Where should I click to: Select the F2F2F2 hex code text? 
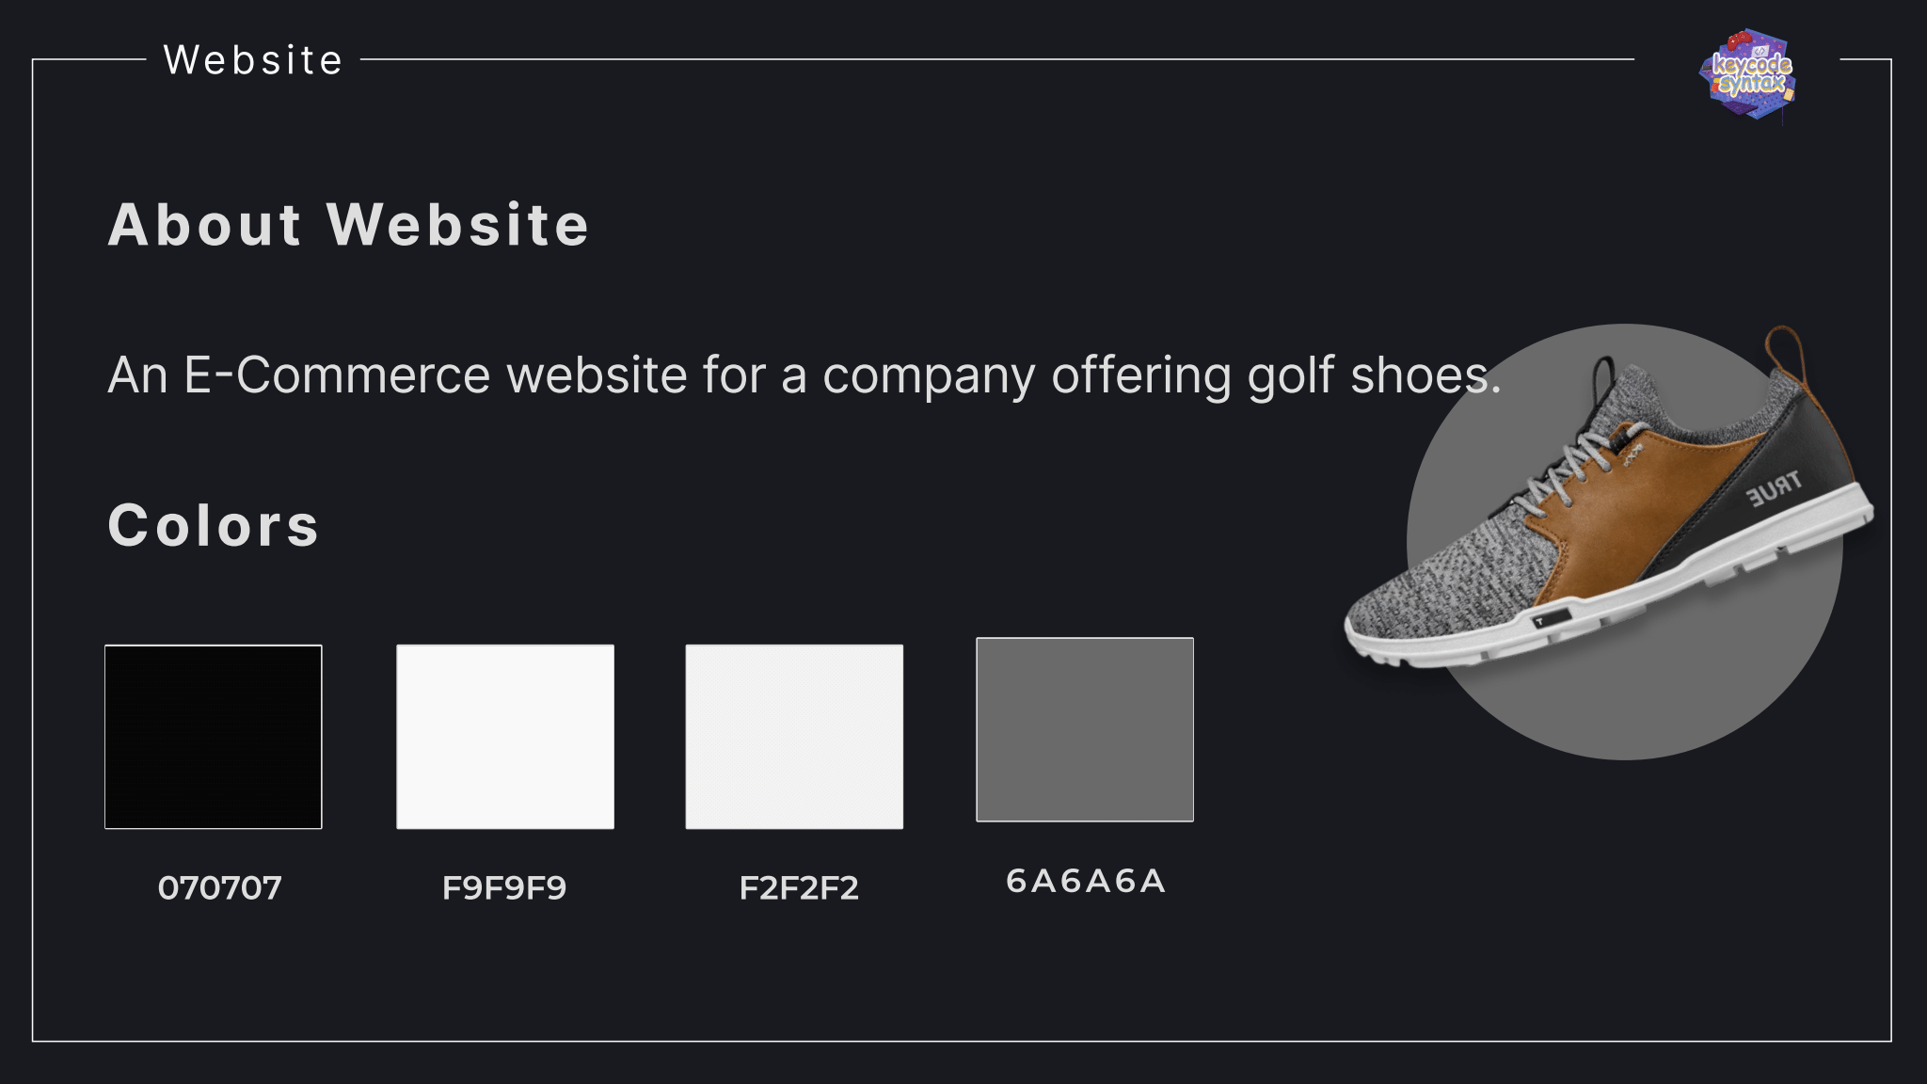799,888
